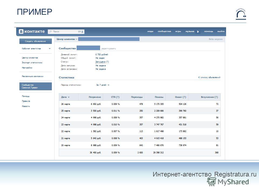The height and width of the screenshot is (194, 259).
Task: Click the 1 582 руб. spent cell
Action: pos(96,131)
